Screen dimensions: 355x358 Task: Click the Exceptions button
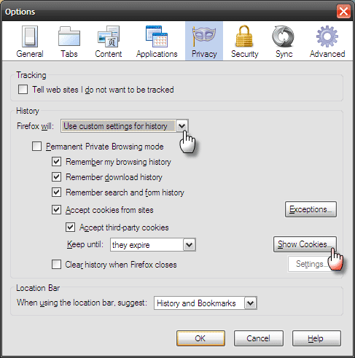311,209
